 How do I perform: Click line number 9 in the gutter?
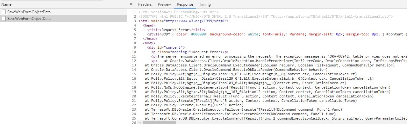(x=135, y=47)
